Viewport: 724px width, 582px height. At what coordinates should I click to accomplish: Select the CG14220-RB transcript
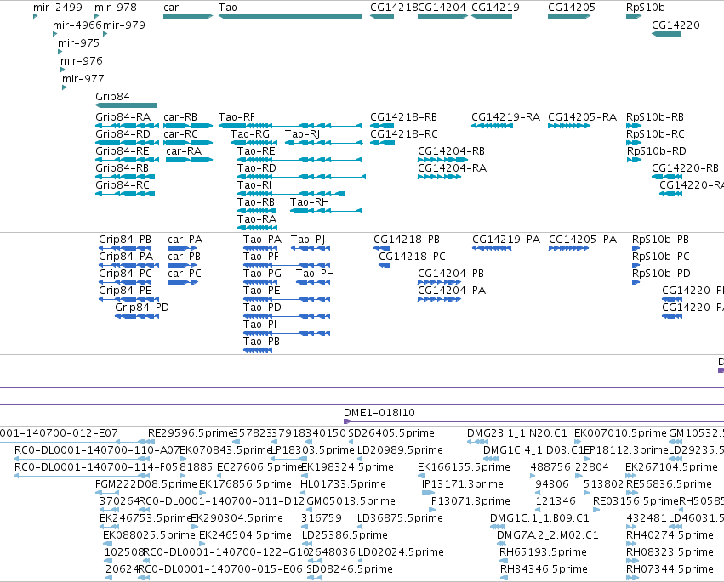click(667, 177)
